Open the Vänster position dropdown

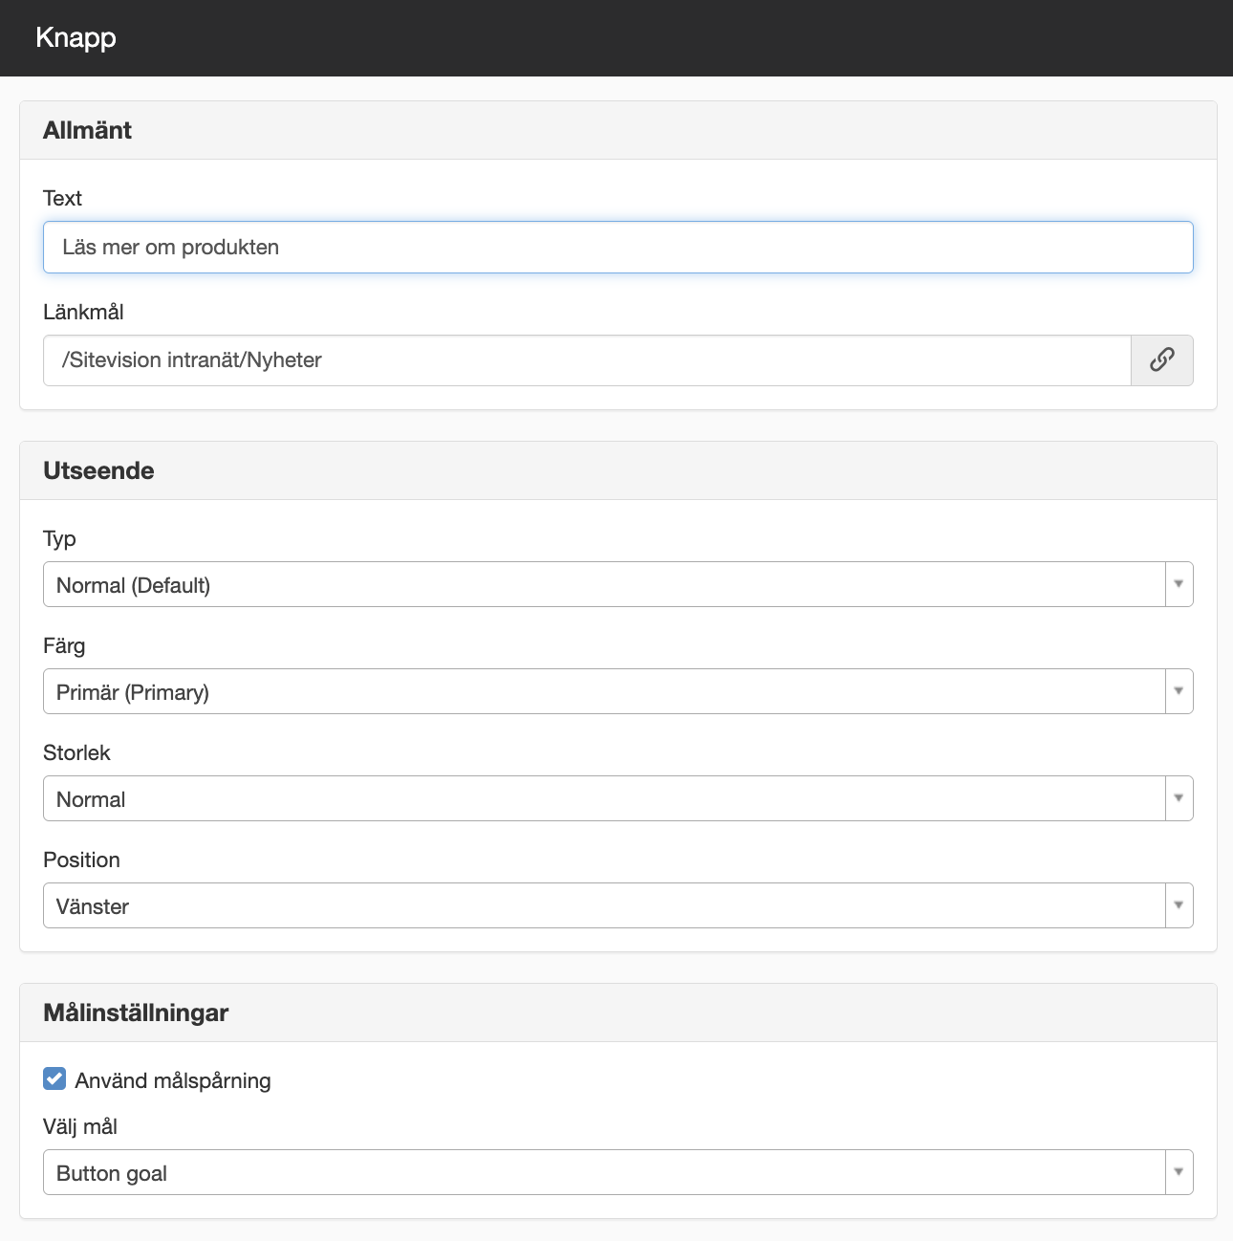tap(617, 905)
